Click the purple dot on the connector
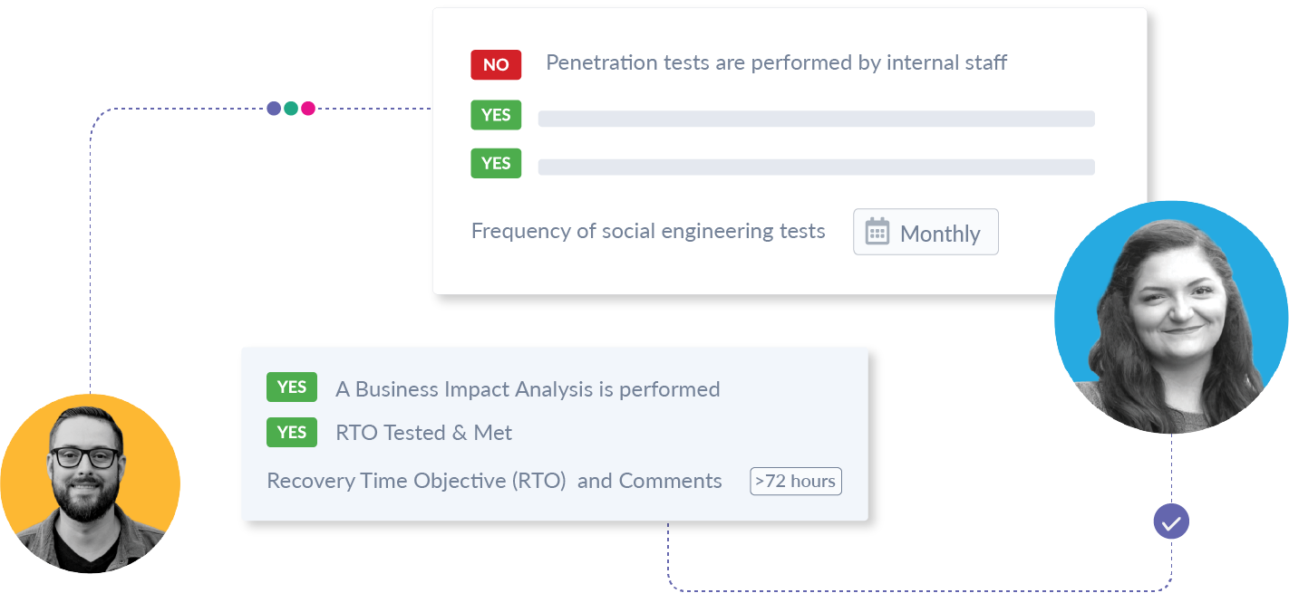The height and width of the screenshot is (593, 1289). point(274,109)
